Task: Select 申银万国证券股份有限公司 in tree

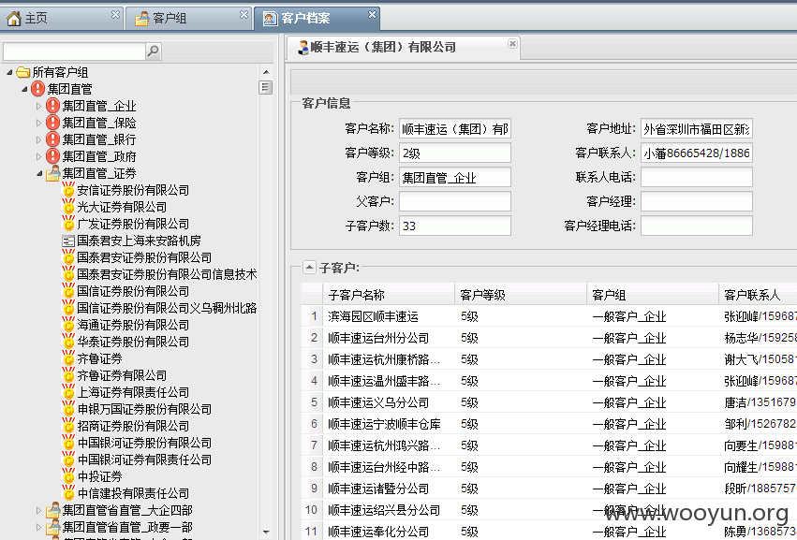Action: (x=144, y=409)
